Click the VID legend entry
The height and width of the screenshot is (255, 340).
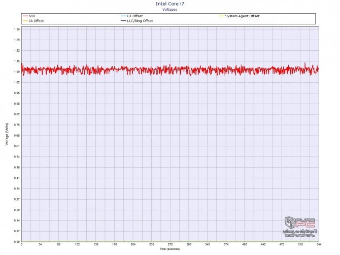(x=29, y=16)
